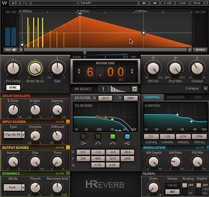Viewport: 209px width, 197px height.
Task: Toggle second EQ band enable square
Action: click(x=98, y=137)
